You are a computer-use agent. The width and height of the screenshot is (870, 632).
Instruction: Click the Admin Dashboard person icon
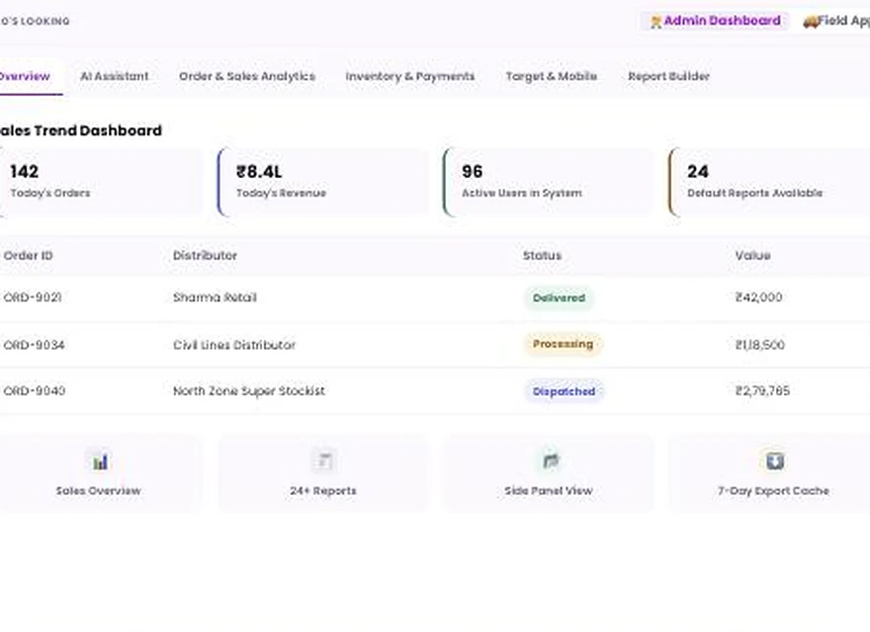655,22
